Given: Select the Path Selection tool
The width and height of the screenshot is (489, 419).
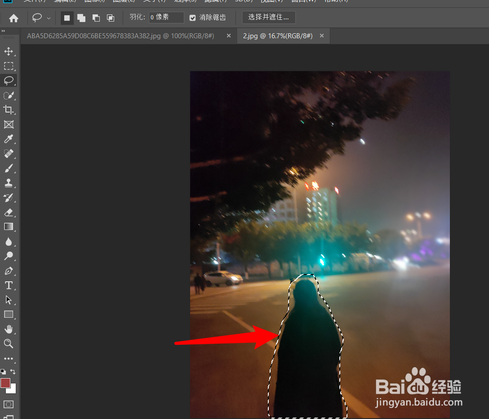Looking at the screenshot, I should pos(9,300).
